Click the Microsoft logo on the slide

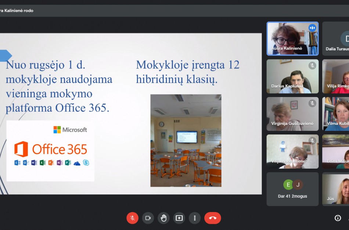coord(70,130)
